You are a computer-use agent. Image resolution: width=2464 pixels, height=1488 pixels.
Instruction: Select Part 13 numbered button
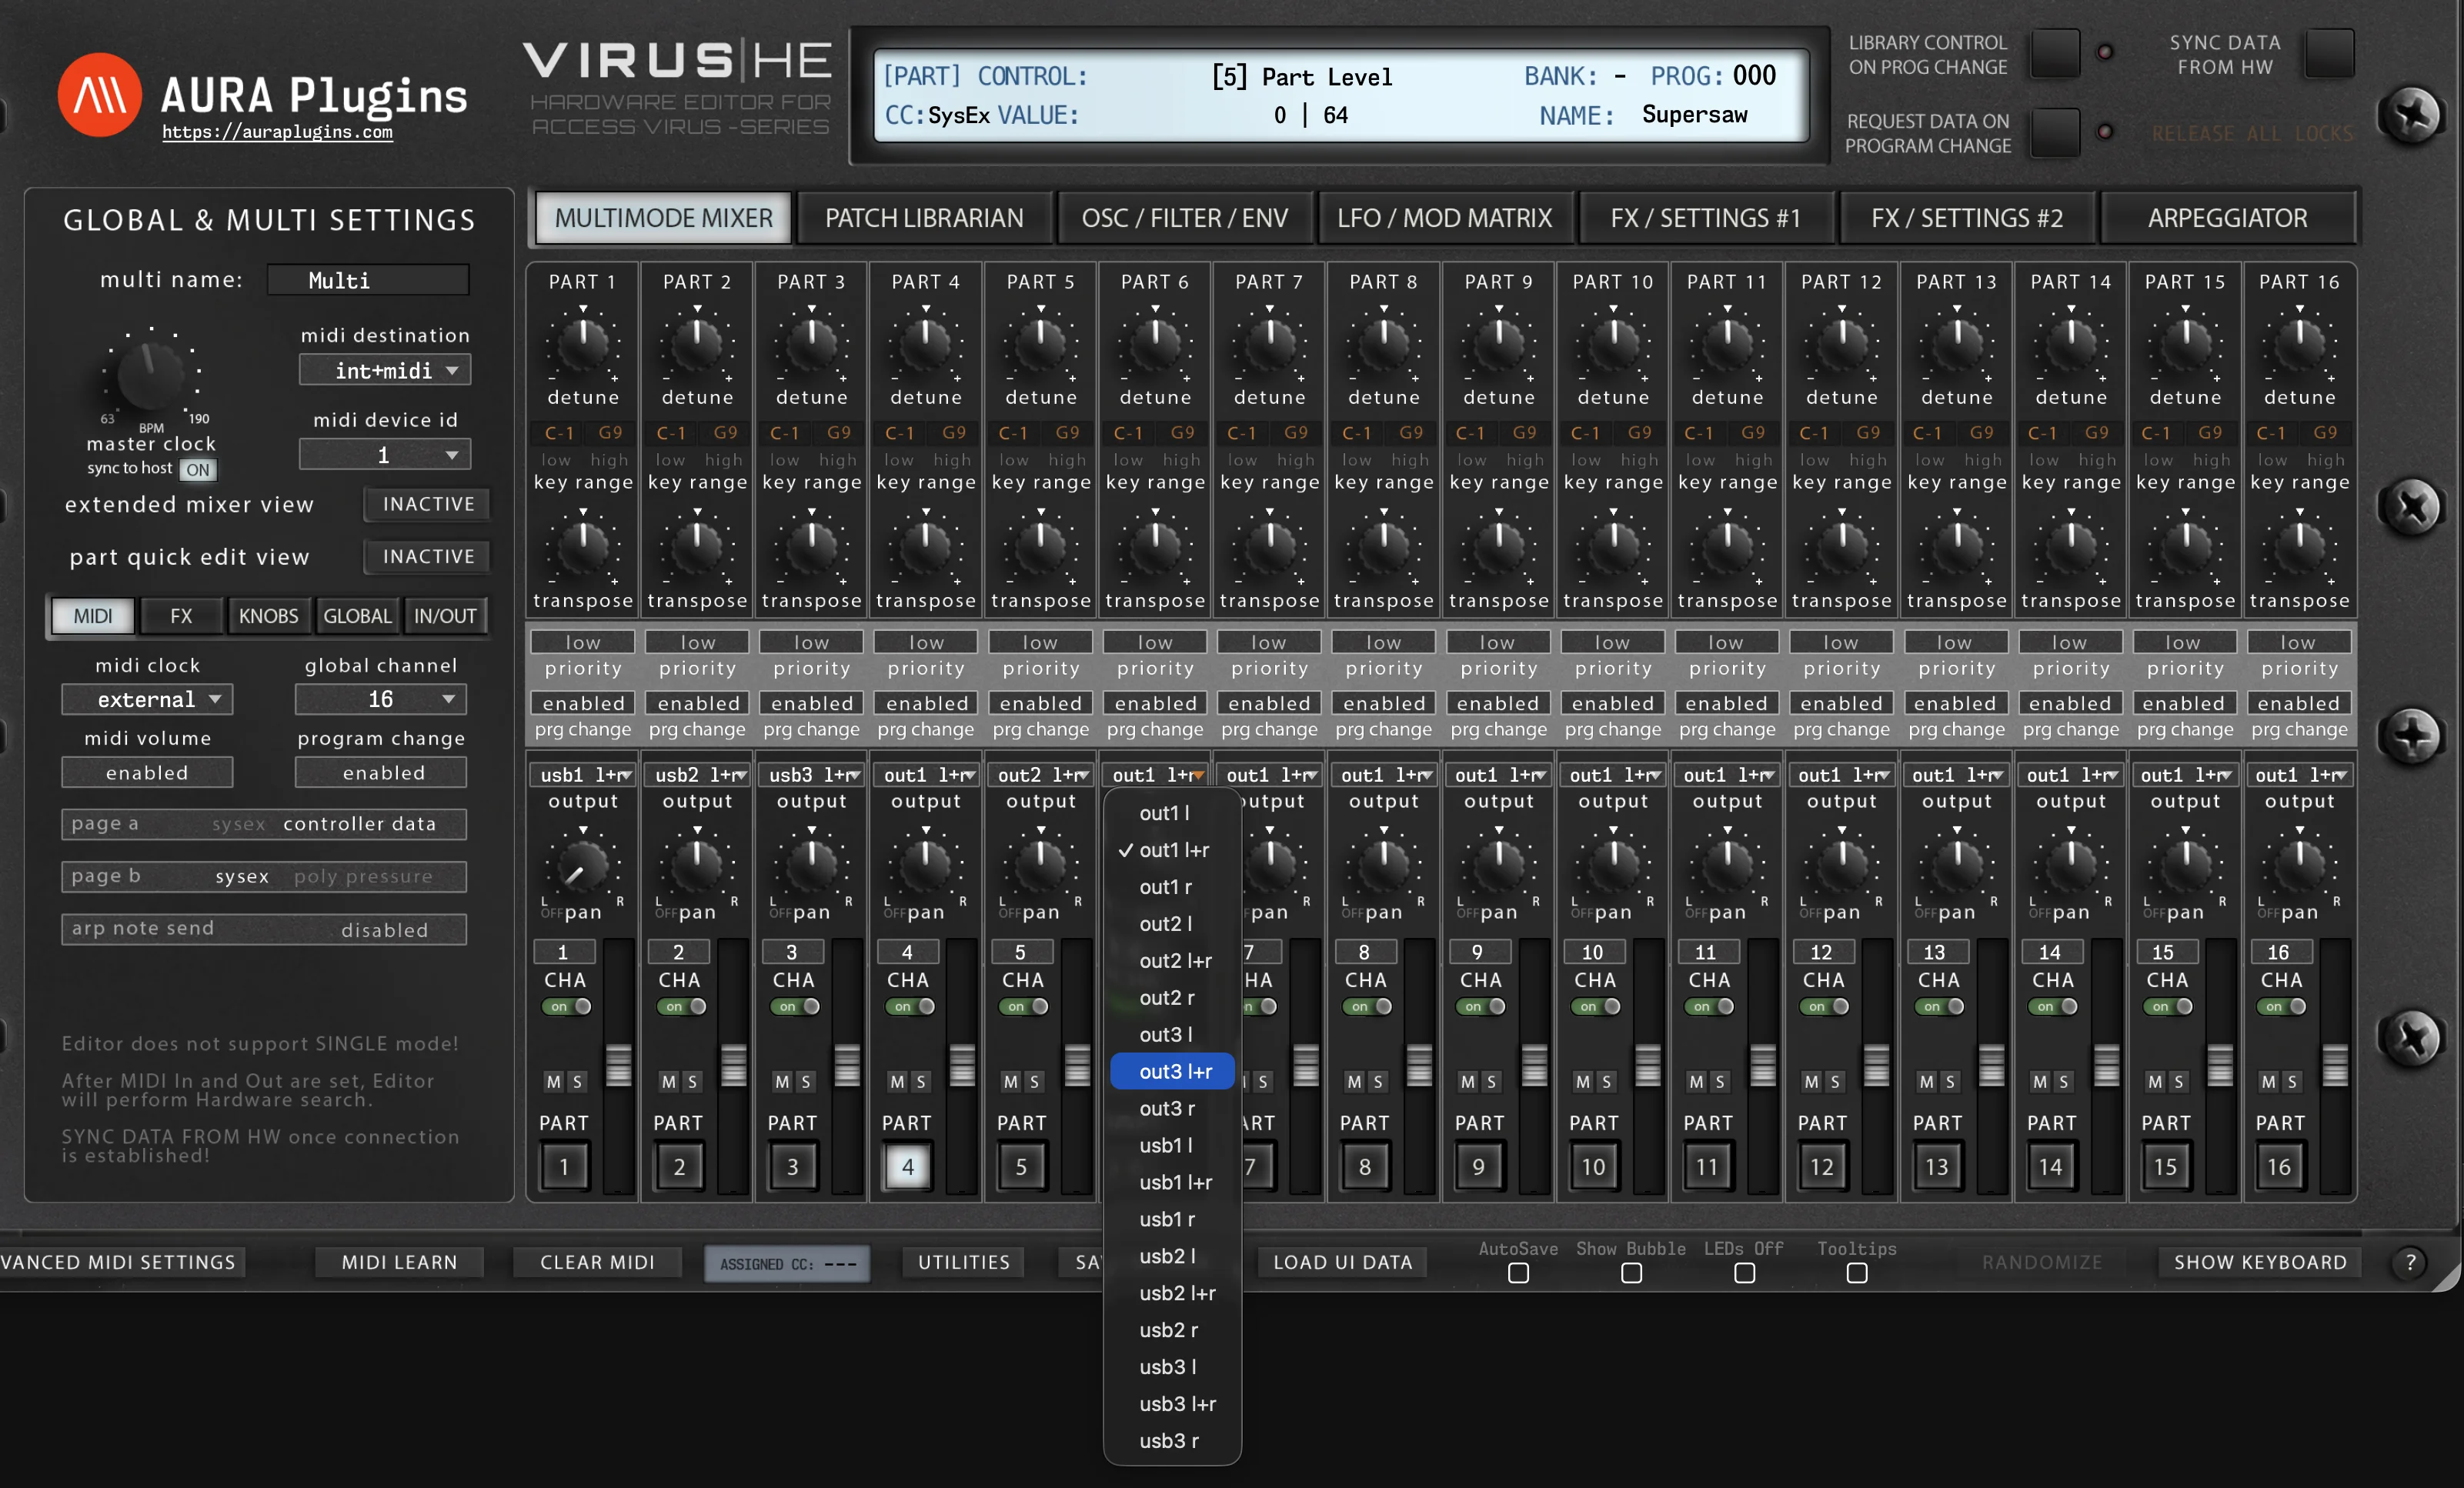(x=1937, y=1166)
